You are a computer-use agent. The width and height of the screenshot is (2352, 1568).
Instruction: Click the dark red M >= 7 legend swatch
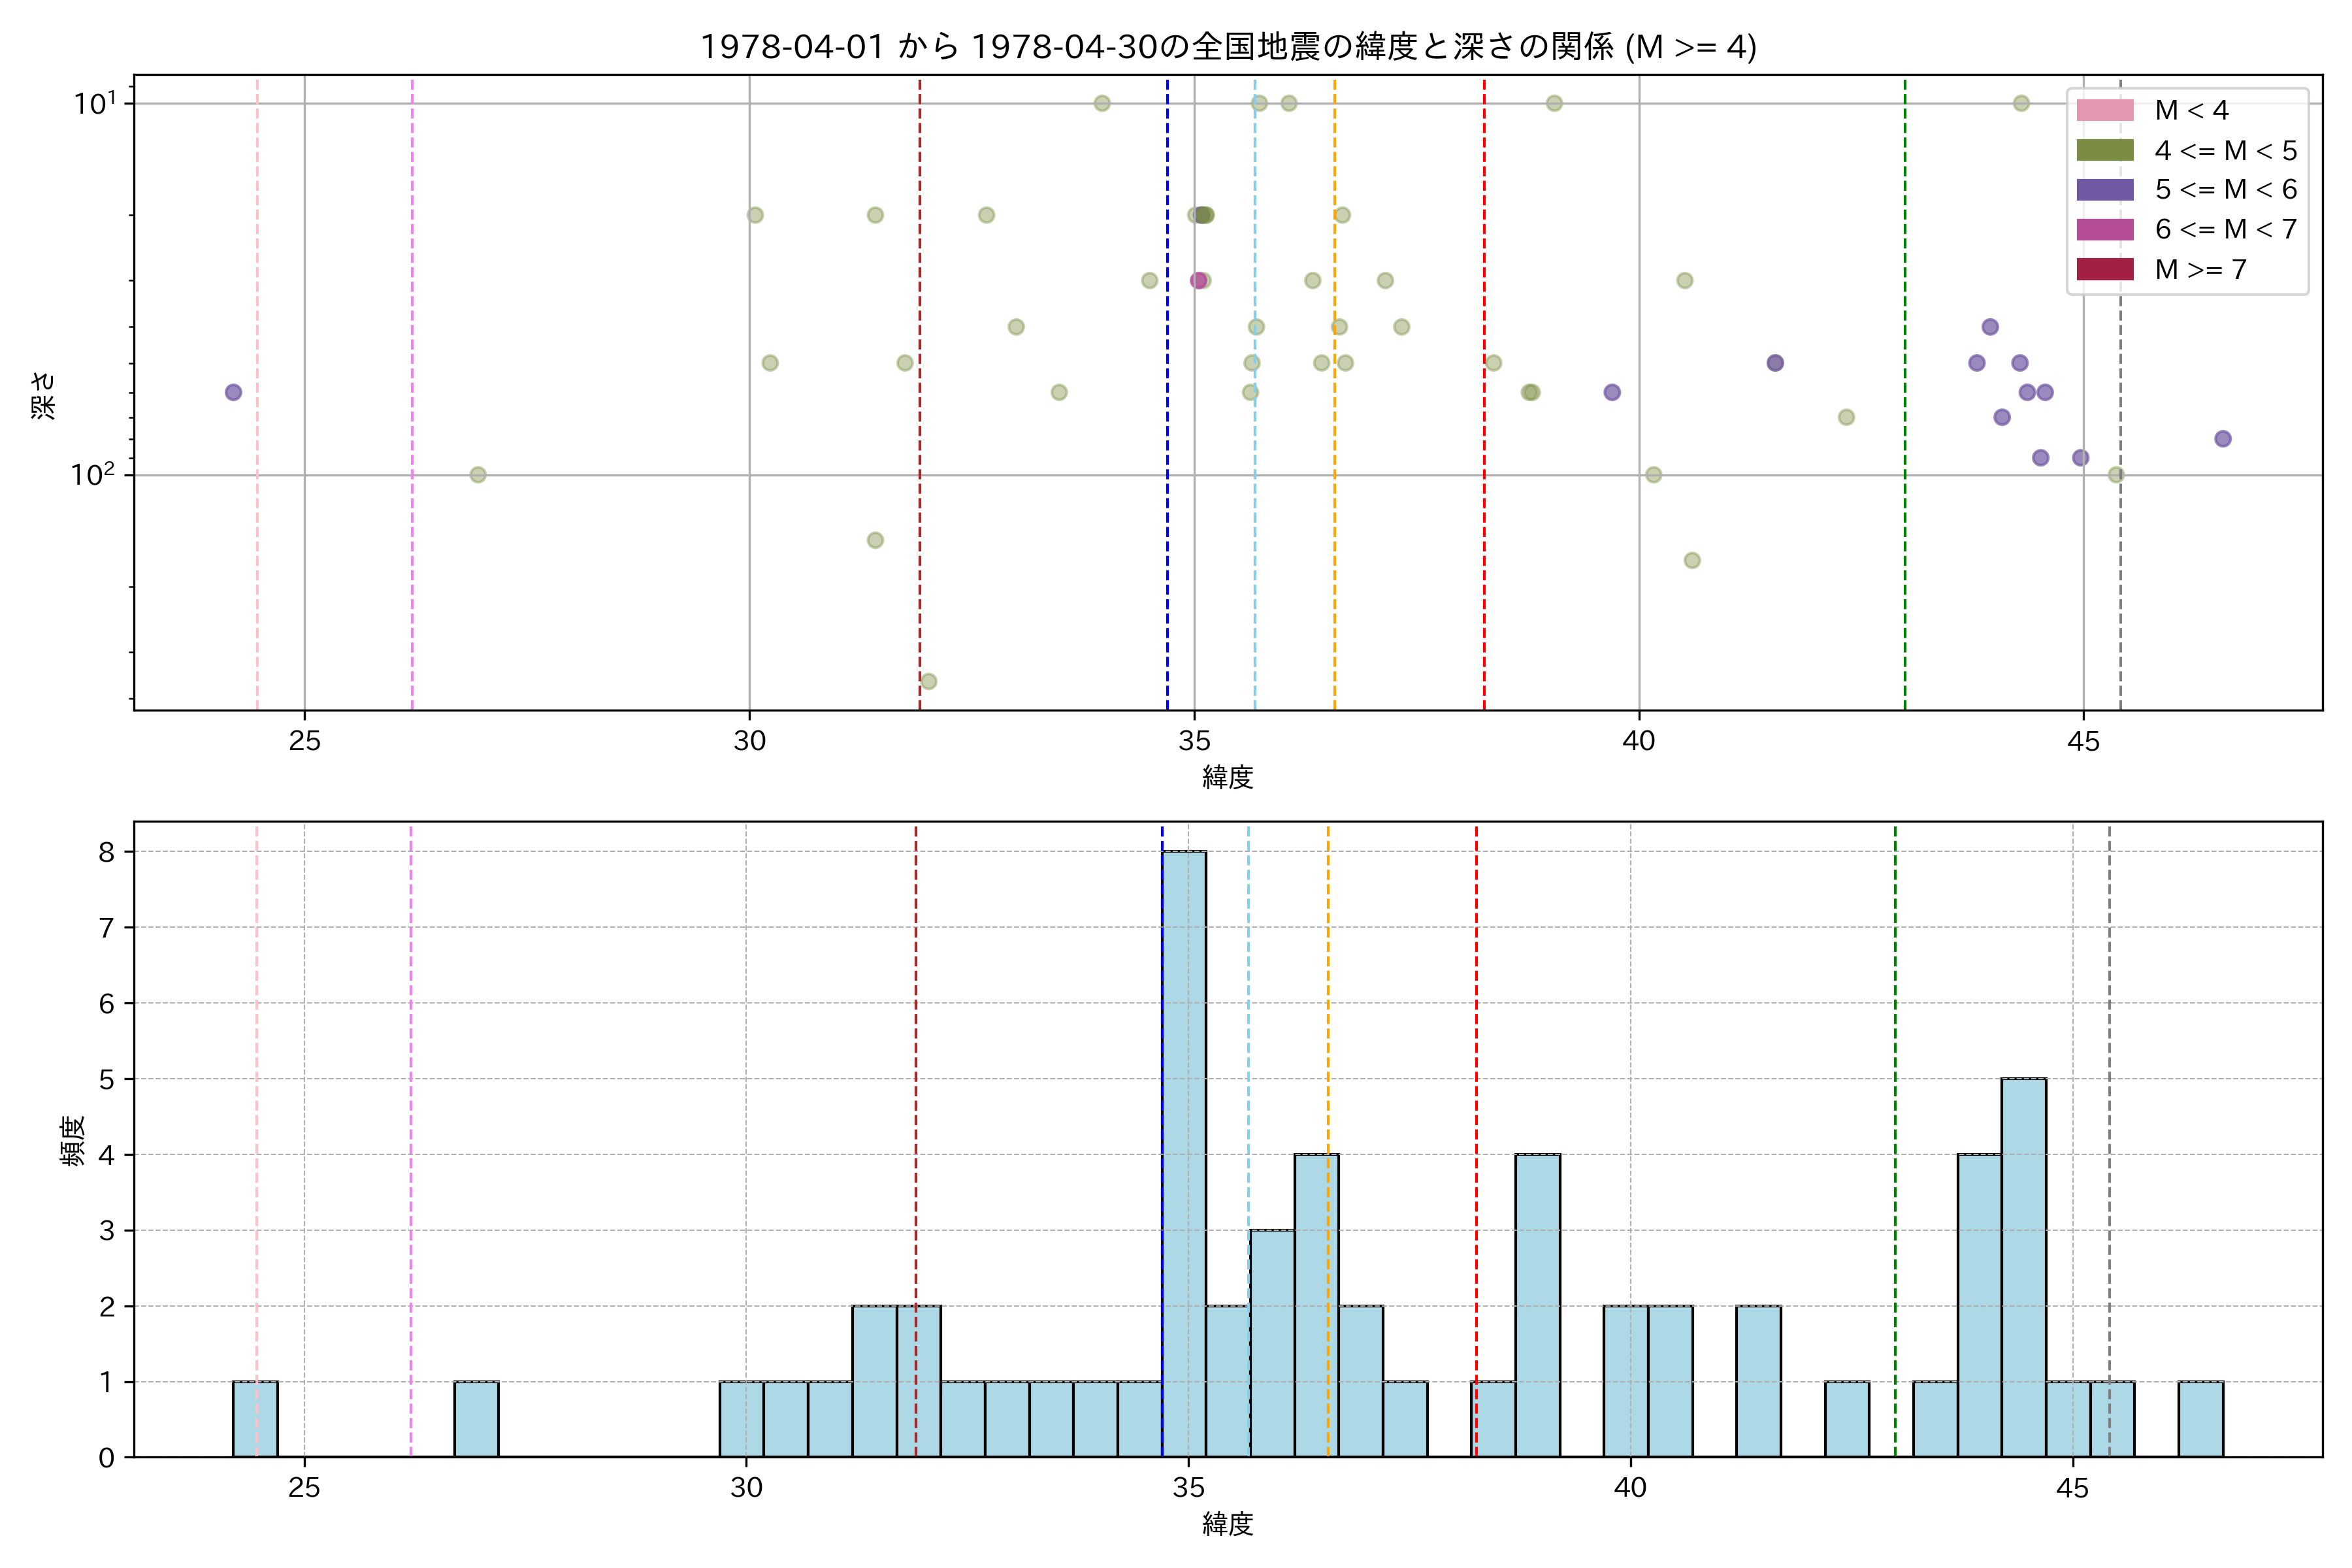(2104, 269)
